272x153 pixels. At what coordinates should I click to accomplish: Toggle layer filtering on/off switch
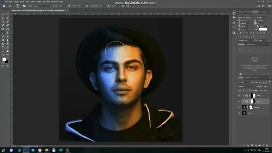click(269, 82)
